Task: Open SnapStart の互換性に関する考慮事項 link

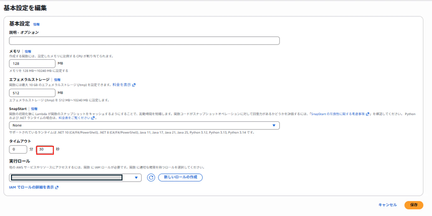Action: [x=340, y=114]
